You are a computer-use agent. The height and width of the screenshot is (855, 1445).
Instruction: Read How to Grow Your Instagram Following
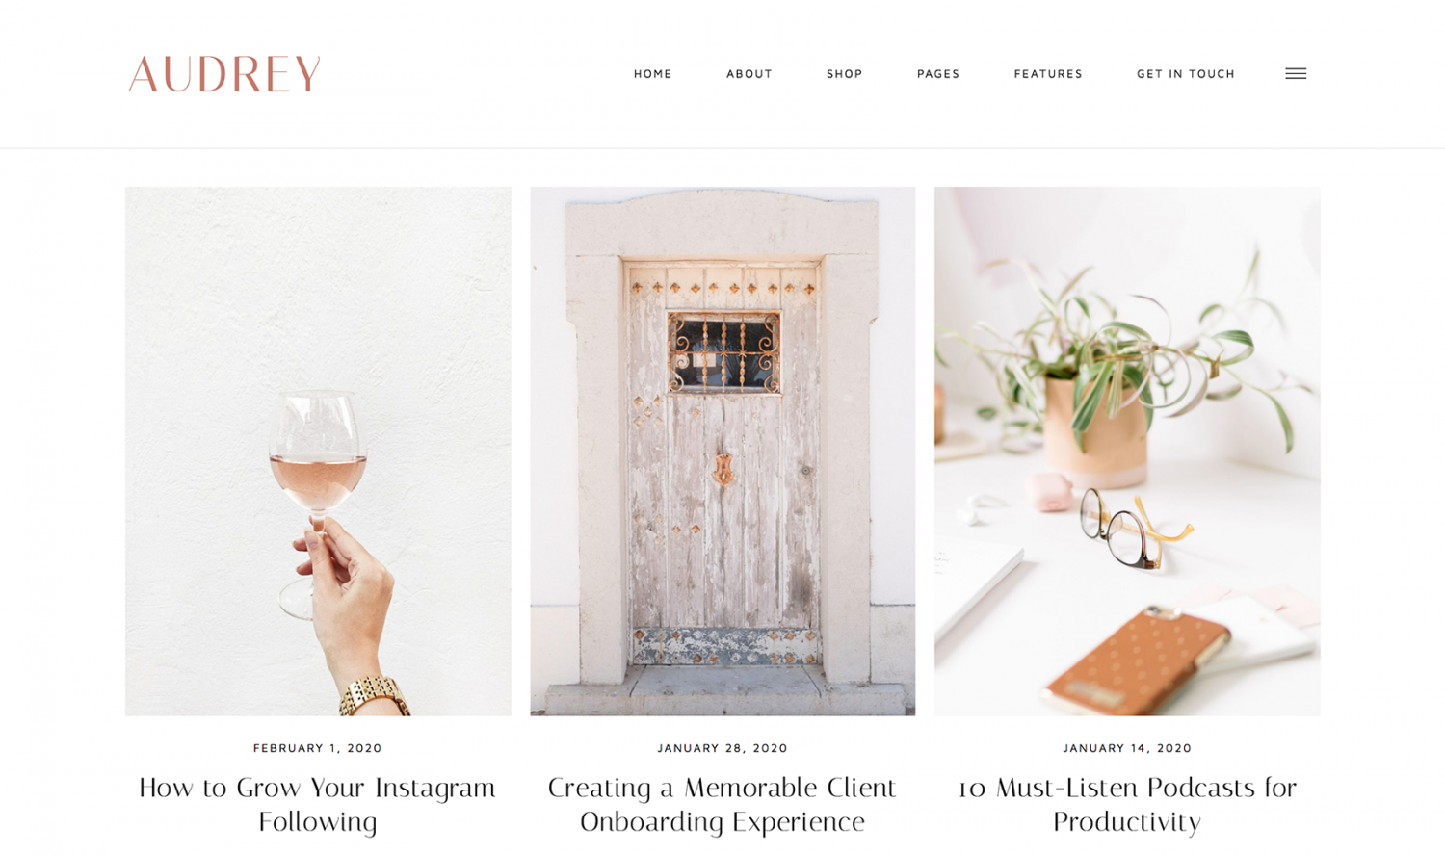pyautogui.click(x=318, y=804)
